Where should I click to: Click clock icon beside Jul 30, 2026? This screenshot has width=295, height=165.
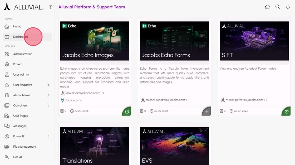point(151,111)
